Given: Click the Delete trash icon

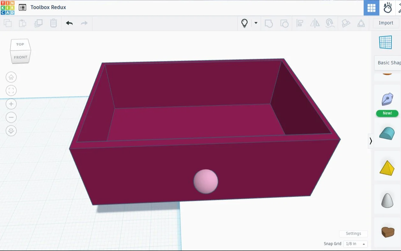Looking at the screenshot, I should coord(54,23).
